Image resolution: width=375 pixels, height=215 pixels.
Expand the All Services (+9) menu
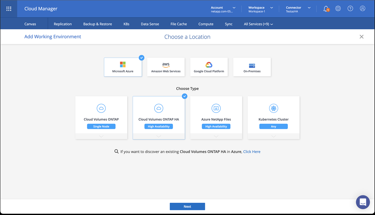point(258,24)
